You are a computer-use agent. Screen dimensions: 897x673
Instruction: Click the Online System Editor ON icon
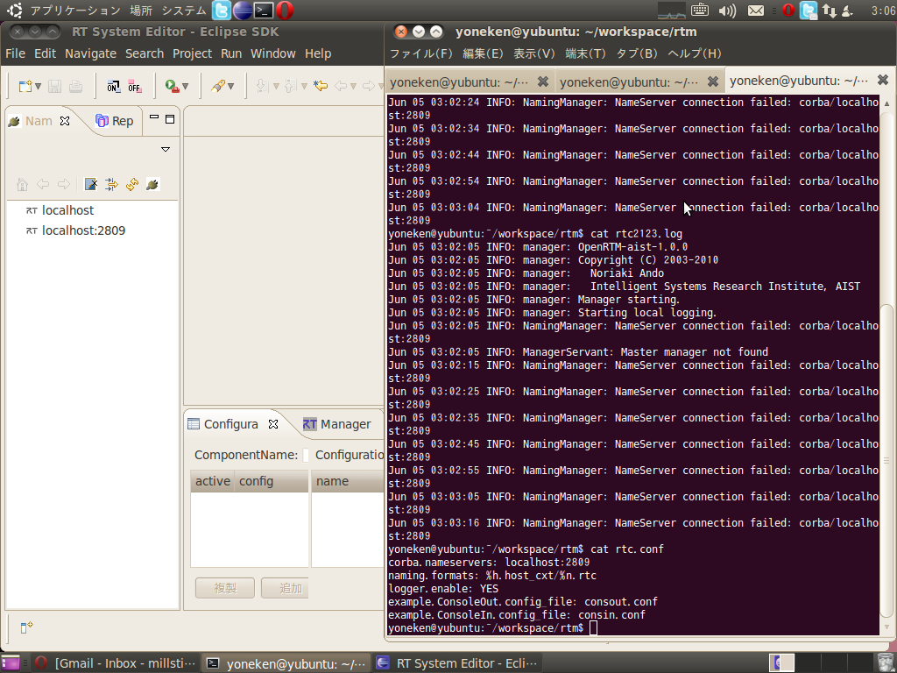click(113, 87)
